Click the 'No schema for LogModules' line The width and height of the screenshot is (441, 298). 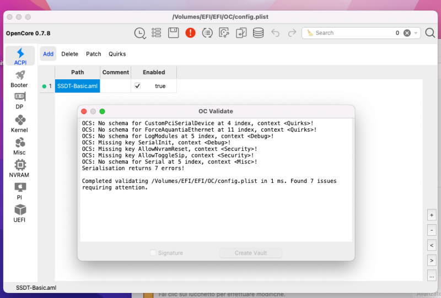point(178,136)
